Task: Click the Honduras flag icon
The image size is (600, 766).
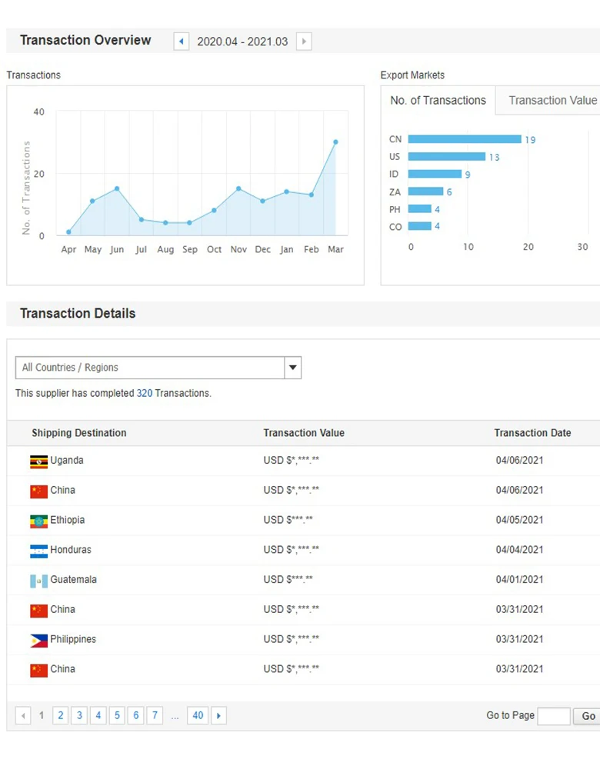Action: tap(38, 551)
